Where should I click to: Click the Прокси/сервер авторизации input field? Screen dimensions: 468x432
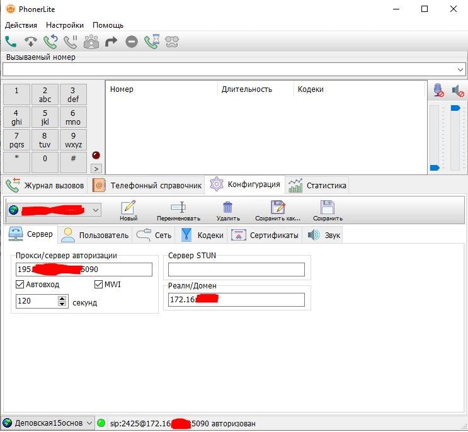(84, 270)
